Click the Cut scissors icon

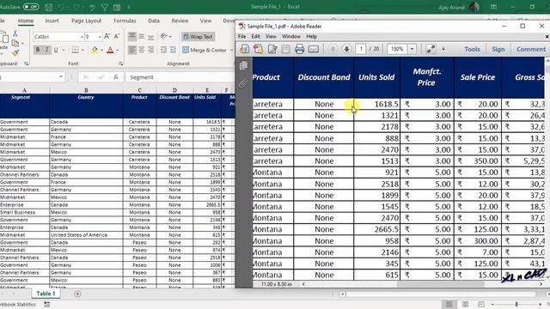15,33
